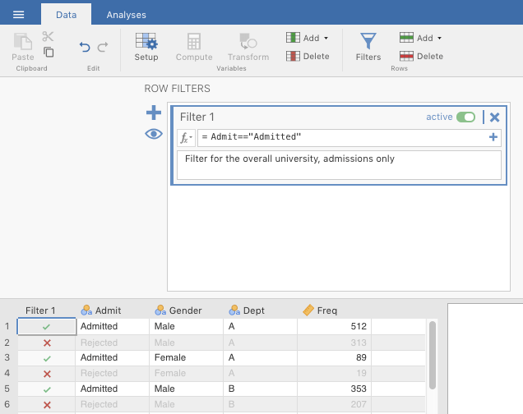Select the Freq cell showing 313
The height and width of the screenshot is (414, 523).
coord(334,343)
